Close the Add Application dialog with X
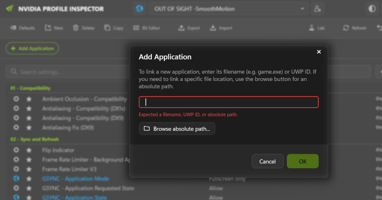Screen dimensions: 382x200 tap(319, 52)
